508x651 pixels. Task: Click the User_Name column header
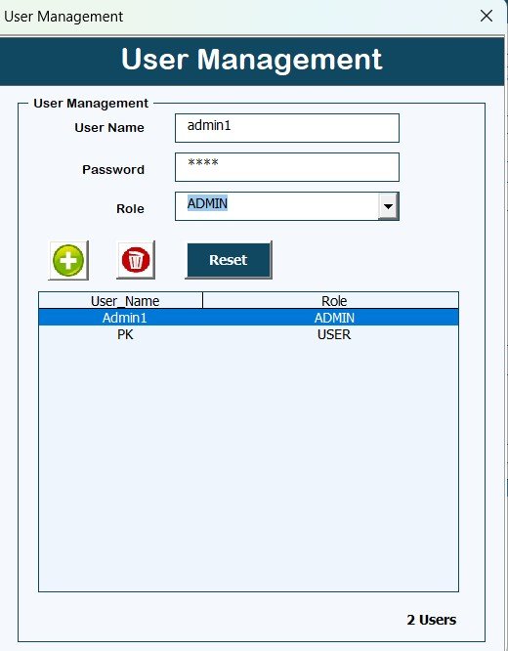click(121, 301)
